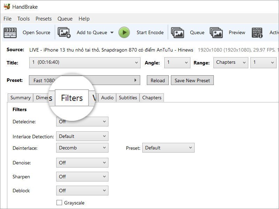This screenshot has height=209, width=279.
Task: Open the File menu
Action: [x=7, y=19]
